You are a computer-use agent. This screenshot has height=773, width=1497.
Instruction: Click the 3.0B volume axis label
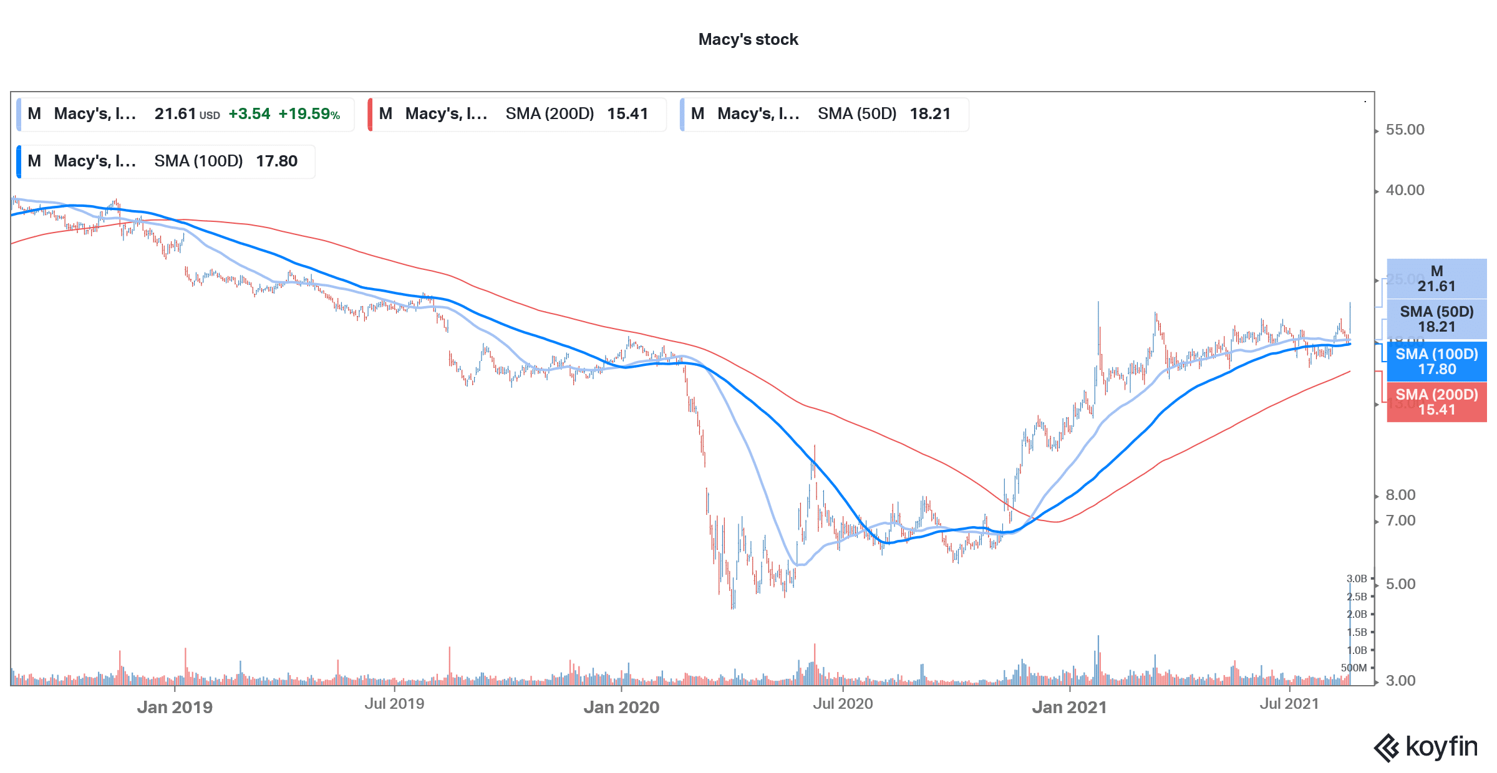tap(1357, 579)
